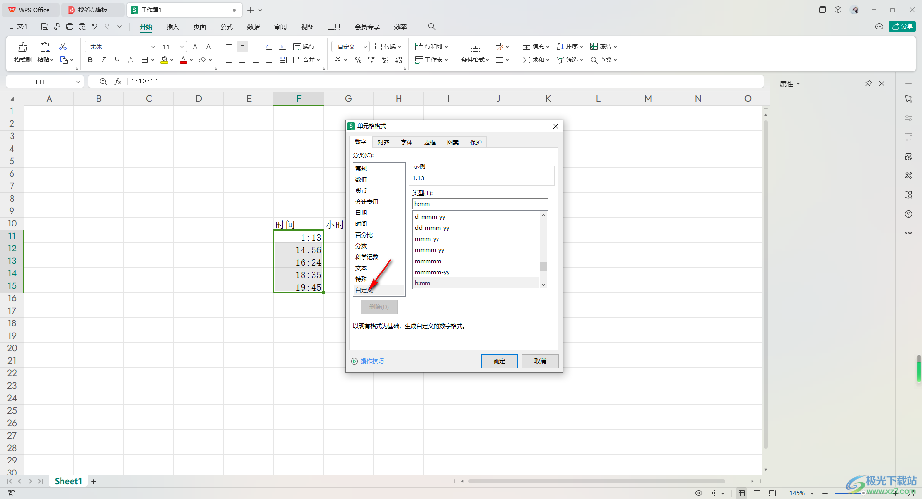Click the fx insert function icon

tap(118, 82)
